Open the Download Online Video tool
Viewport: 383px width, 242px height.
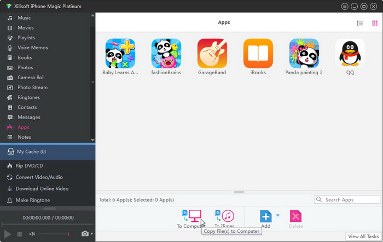(x=43, y=188)
